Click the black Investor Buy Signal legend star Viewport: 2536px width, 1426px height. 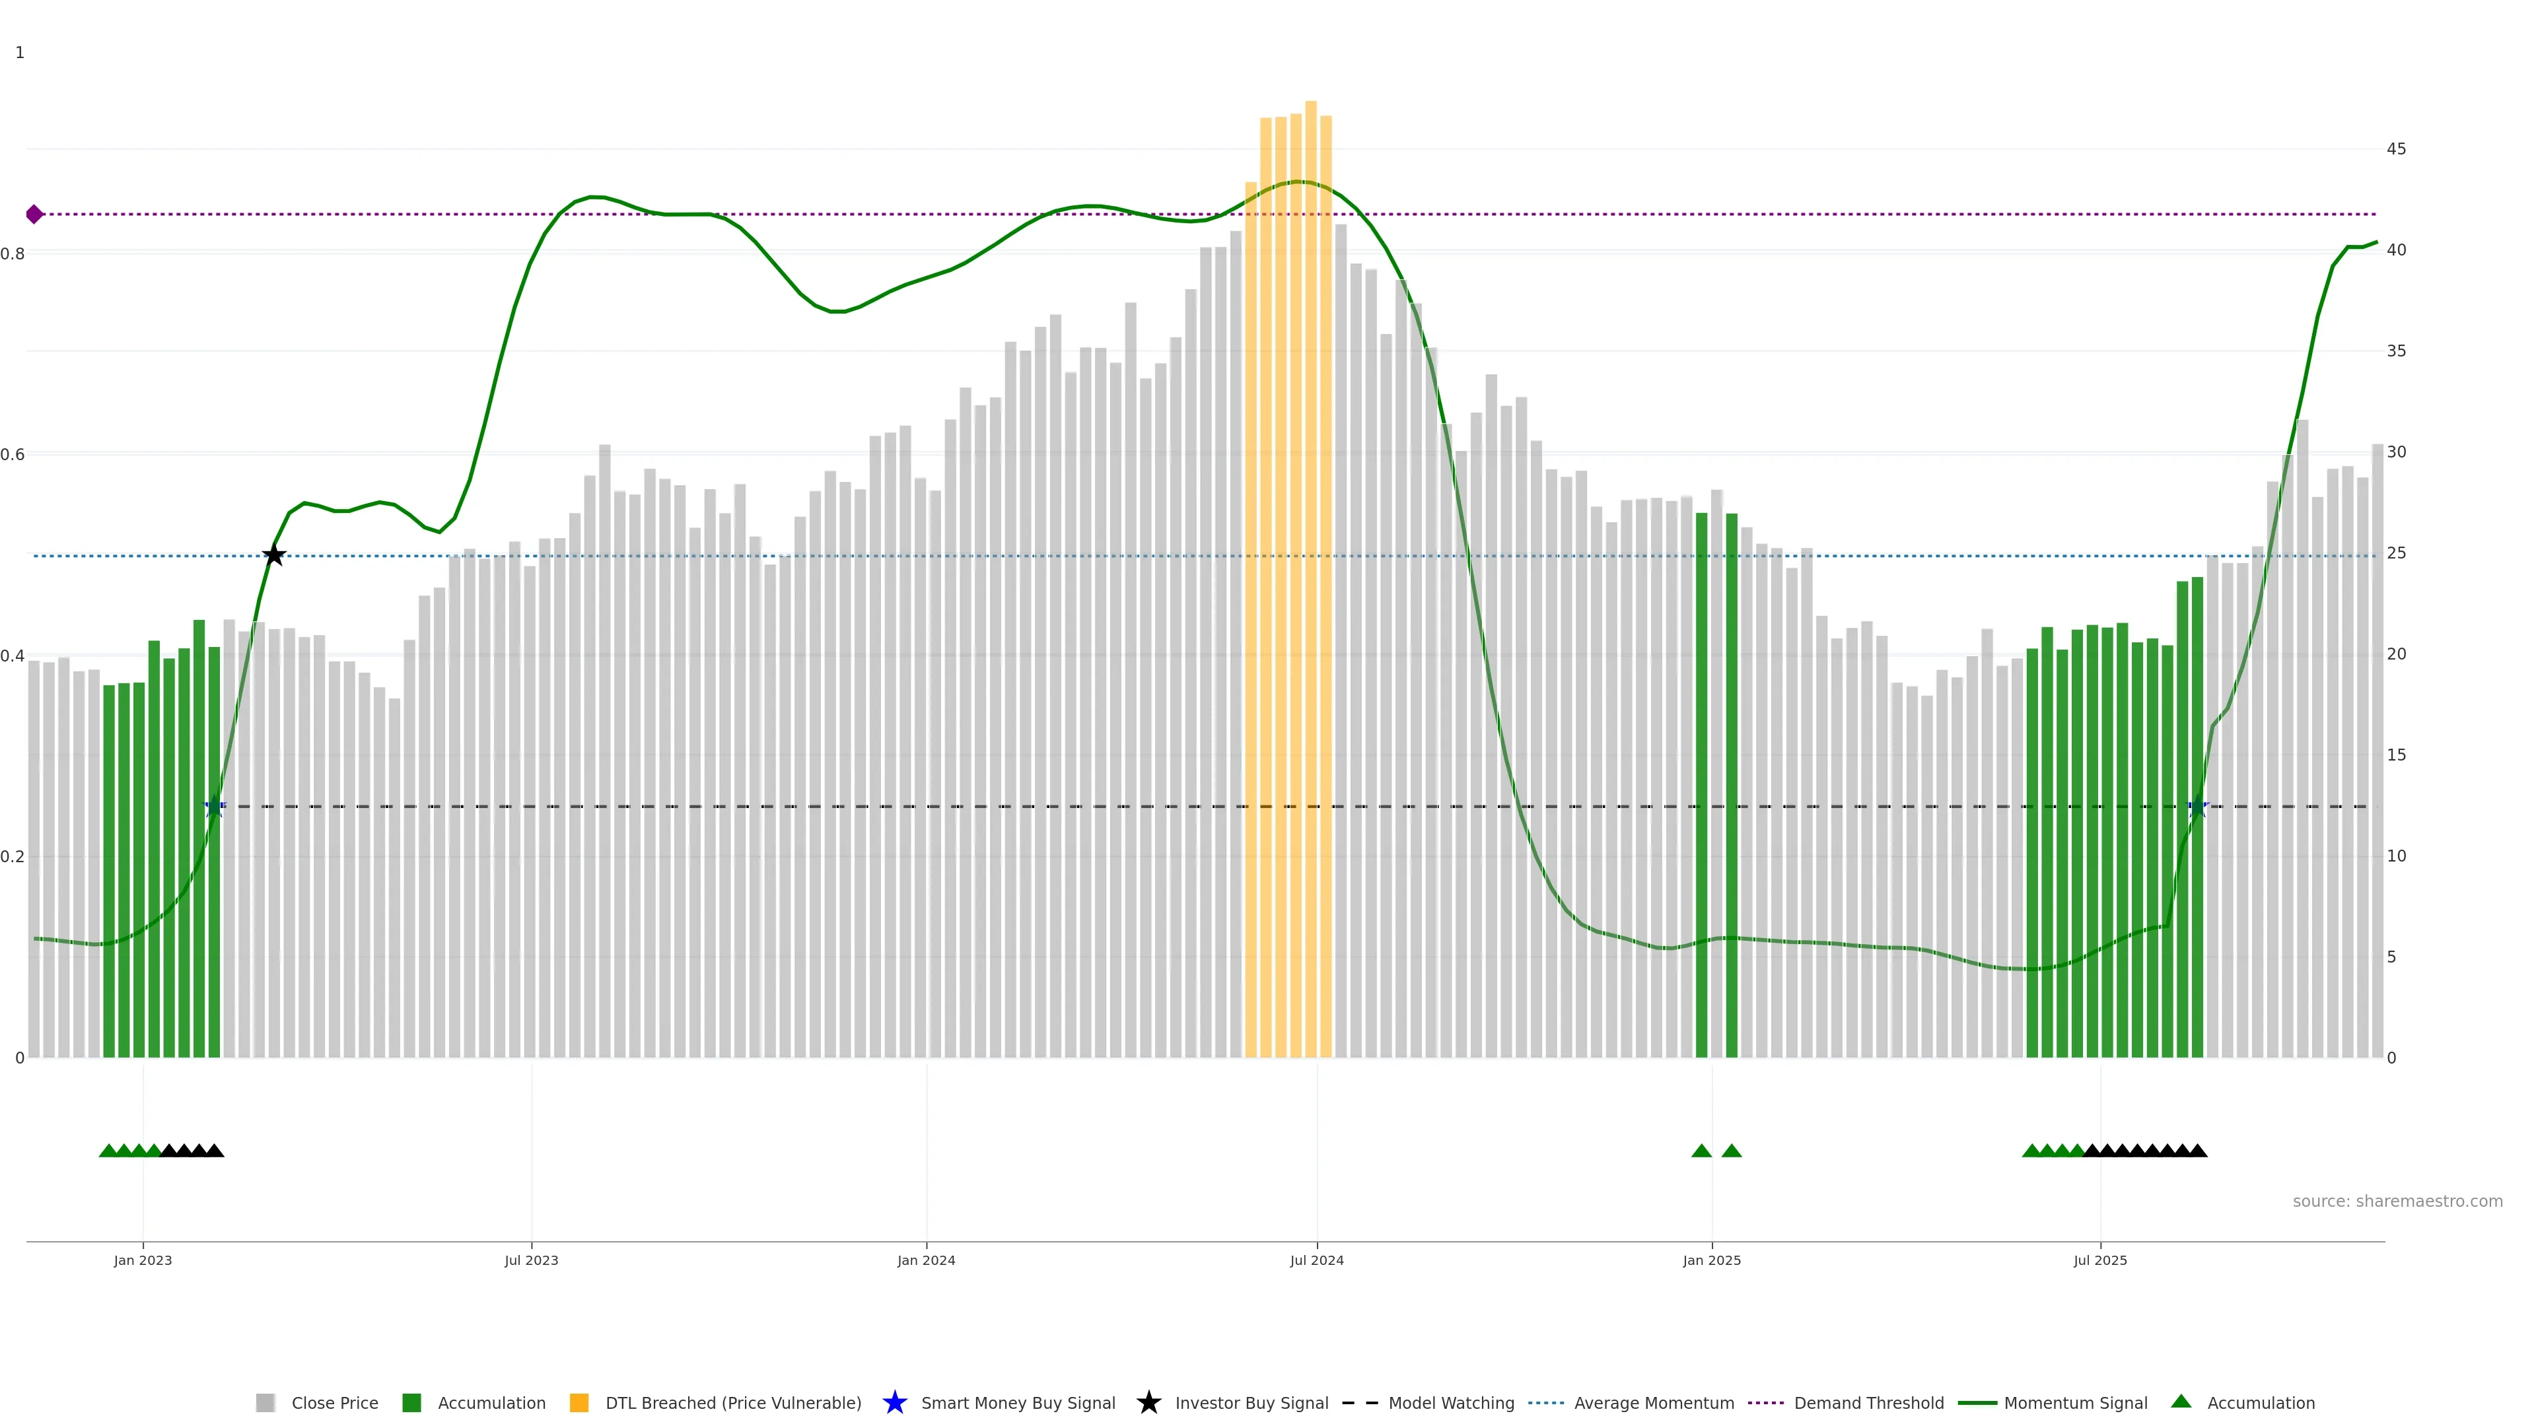click(x=1148, y=1402)
